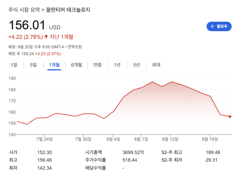
Task: Click the 156.01 price value
Action: pyautogui.click(x=27, y=25)
